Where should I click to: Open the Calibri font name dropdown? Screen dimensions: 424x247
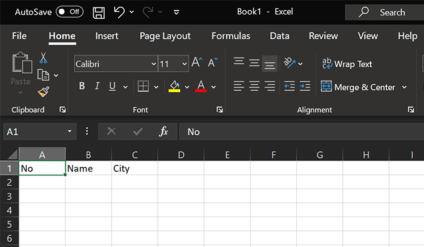(x=153, y=64)
